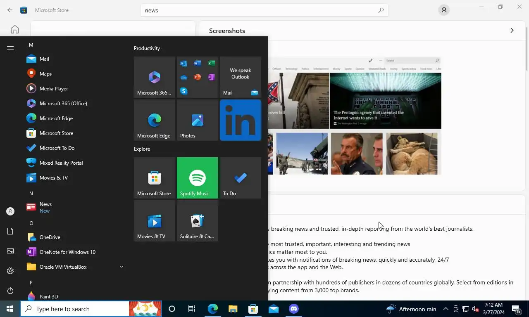
Task: Click the Explore group title
Action: 142,149
